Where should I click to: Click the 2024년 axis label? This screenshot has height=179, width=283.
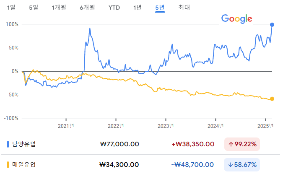tap(215, 126)
